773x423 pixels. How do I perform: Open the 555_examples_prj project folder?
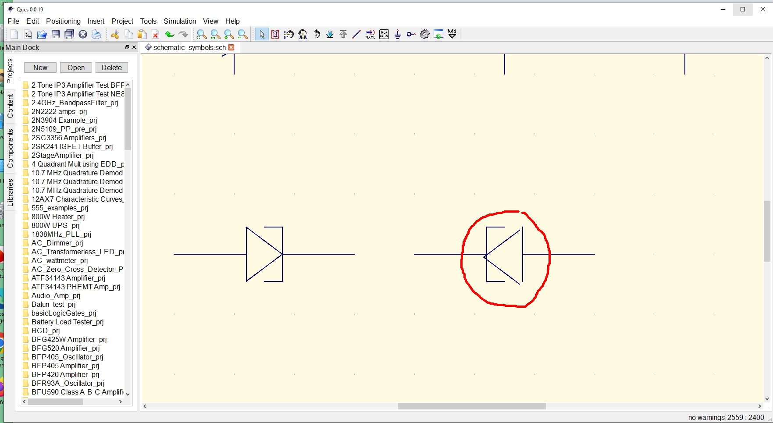click(59, 208)
